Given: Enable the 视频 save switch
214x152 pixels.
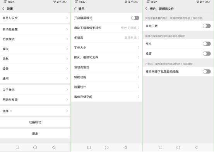Looking at the screenshot, I should click(207, 53).
